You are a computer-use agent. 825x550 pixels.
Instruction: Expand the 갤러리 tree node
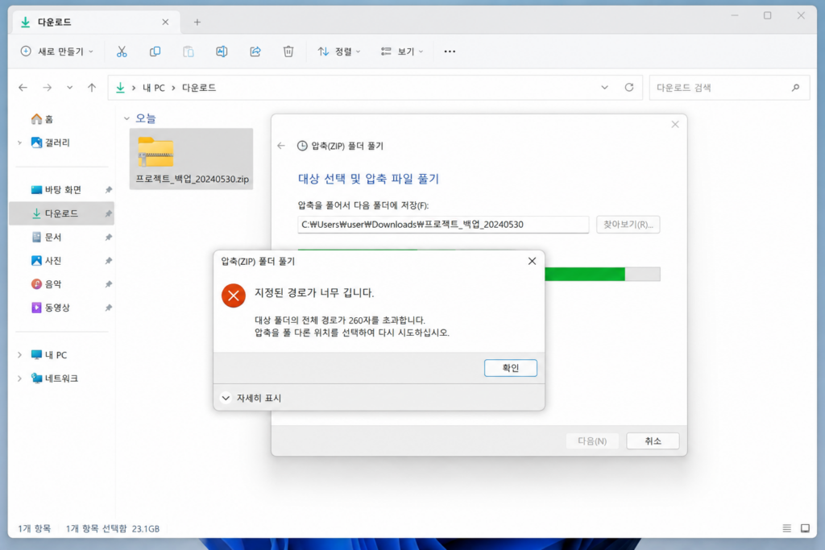[19, 143]
